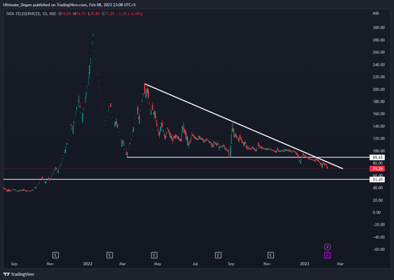
Task: Click the Jul label on the time axis
Action: (x=195, y=264)
